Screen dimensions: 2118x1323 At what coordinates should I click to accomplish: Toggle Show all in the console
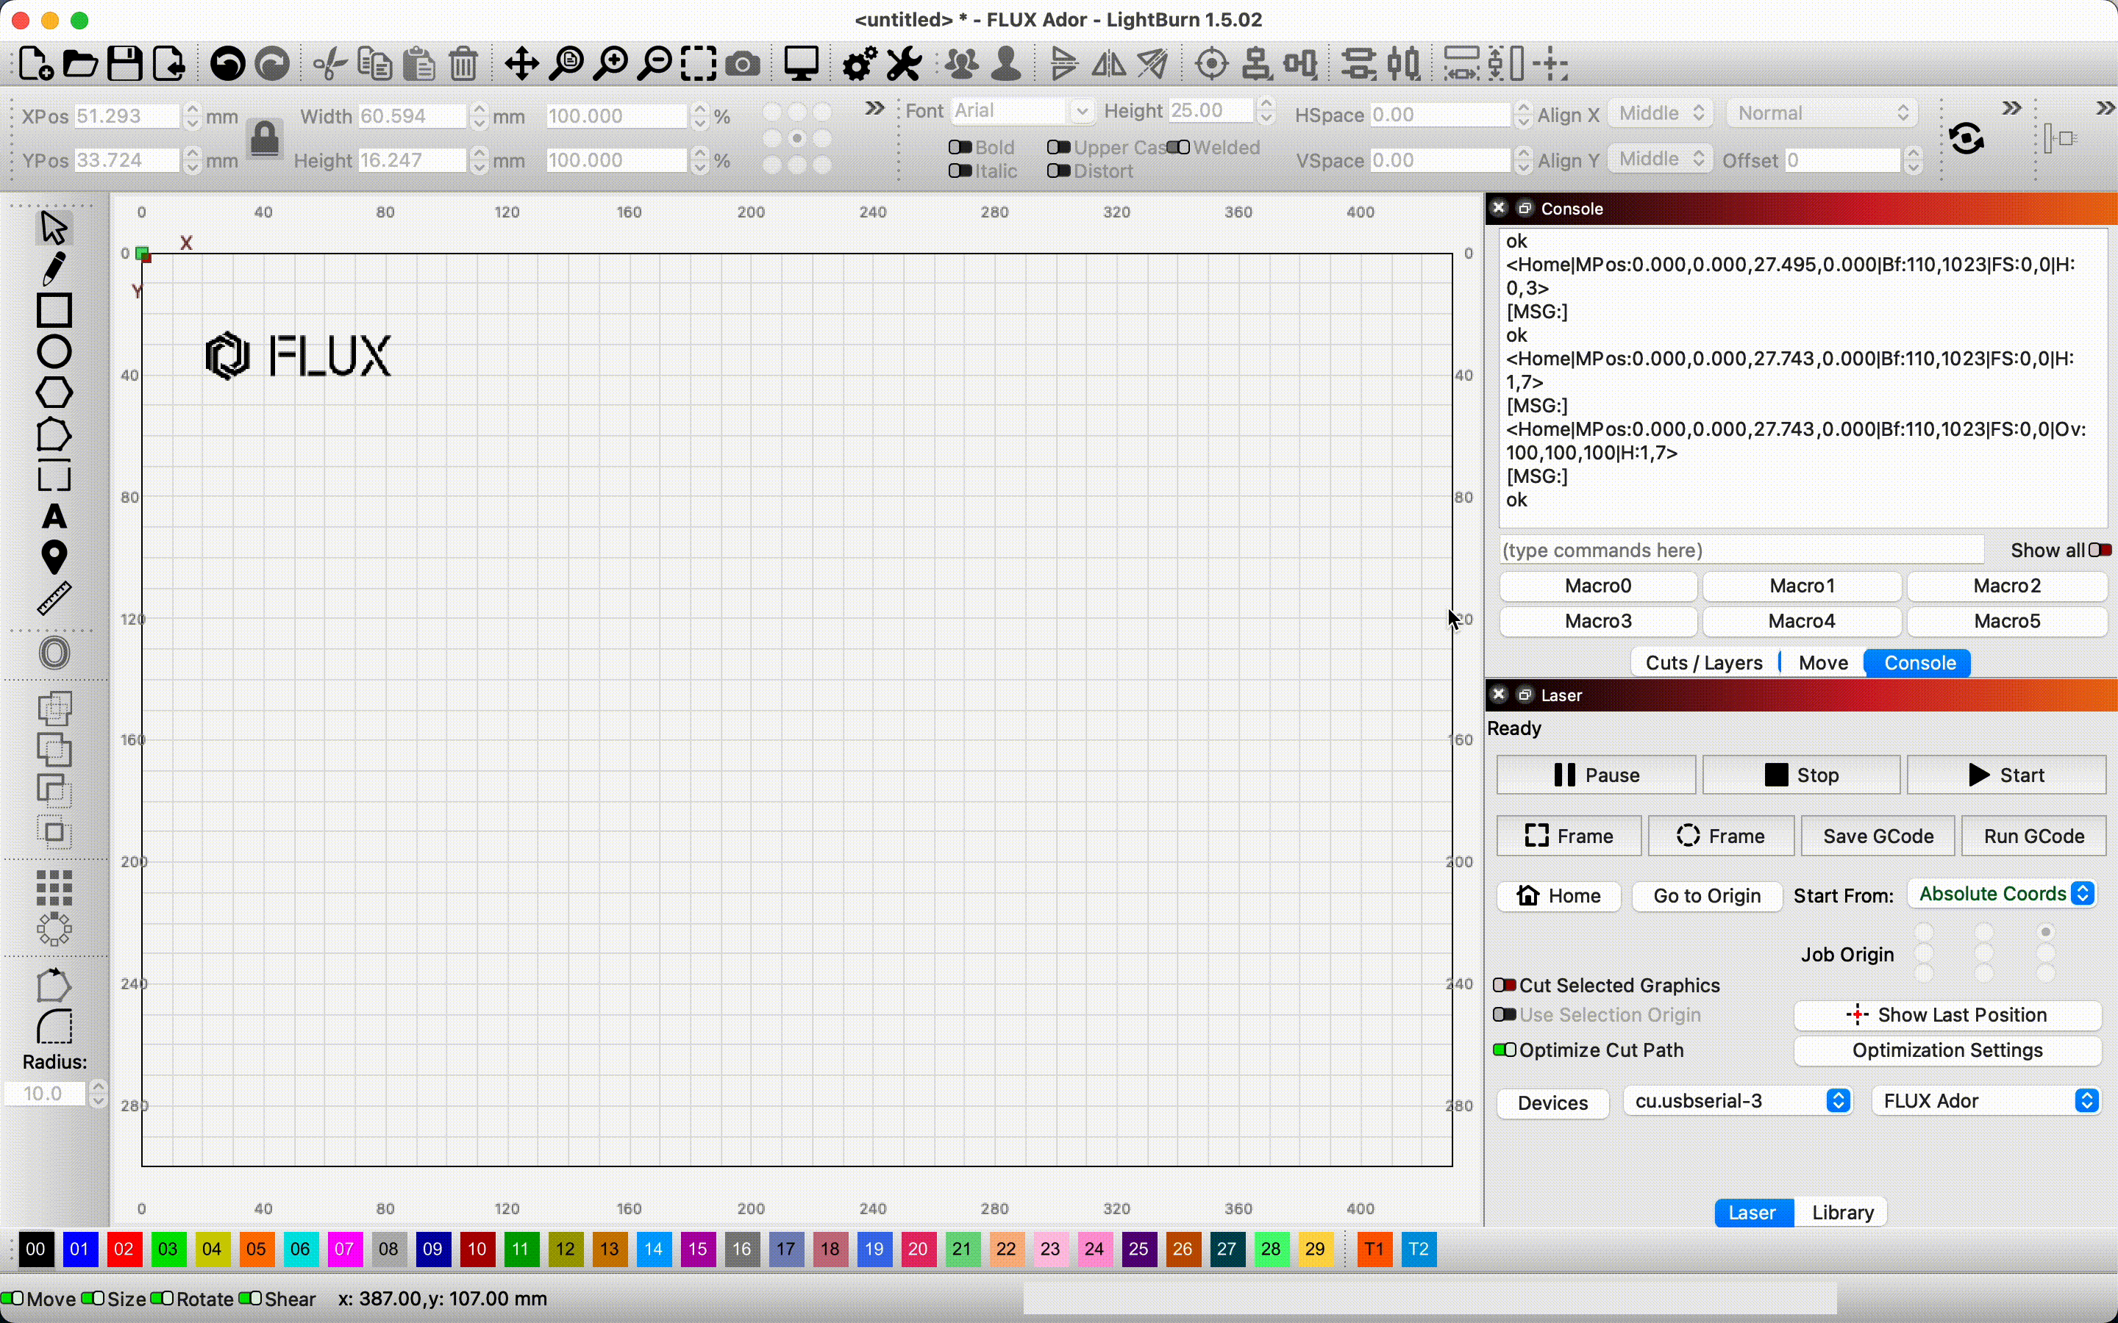tap(2100, 551)
